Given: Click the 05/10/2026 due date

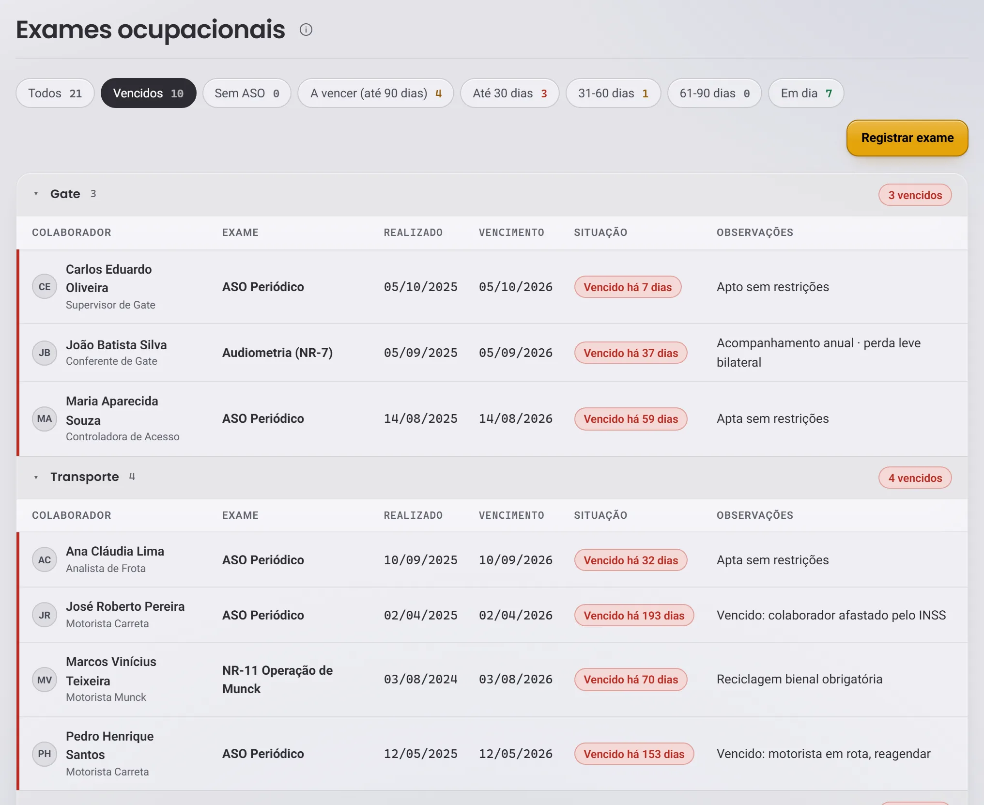Looking at the screenshot, I should [x=516, y=287].
